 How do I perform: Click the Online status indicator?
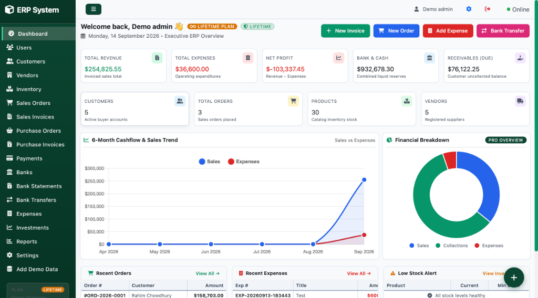pyautogui.click(x=518, y=9)
